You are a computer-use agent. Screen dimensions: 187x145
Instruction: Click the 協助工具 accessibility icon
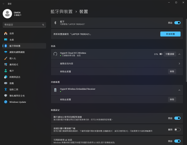click(6, 89)
